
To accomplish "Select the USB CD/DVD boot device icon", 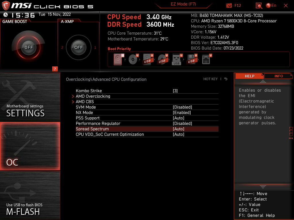I will coord(163,59).
